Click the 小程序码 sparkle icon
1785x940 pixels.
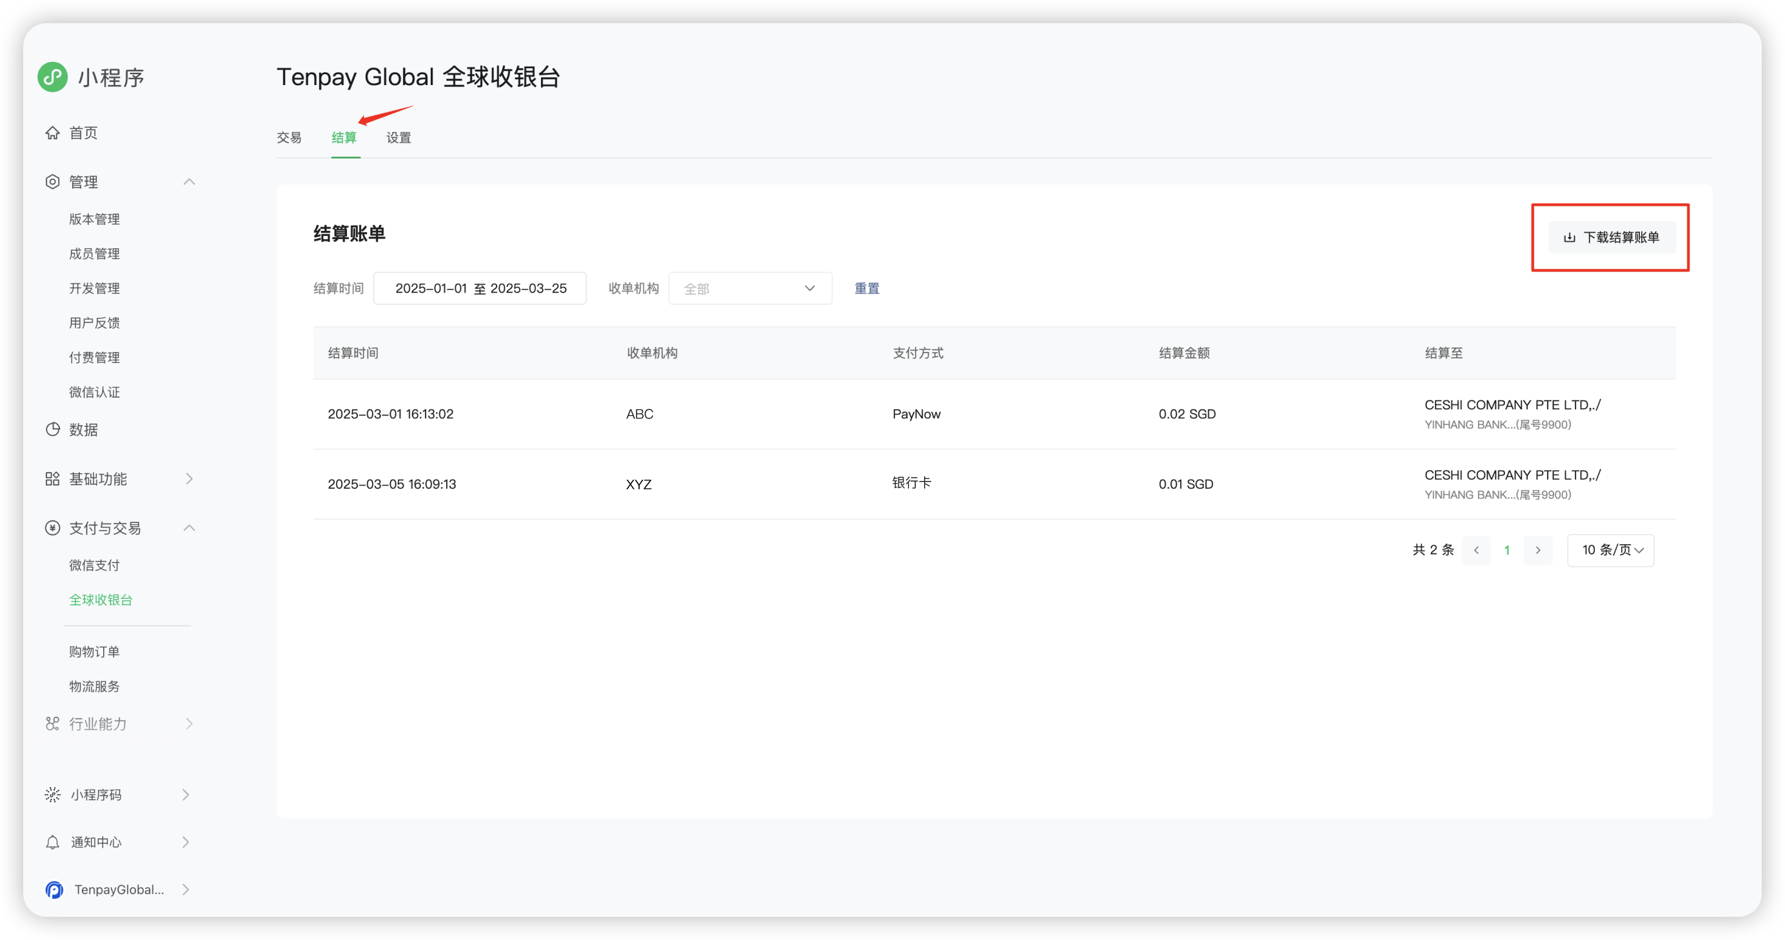tap(53, 794)
